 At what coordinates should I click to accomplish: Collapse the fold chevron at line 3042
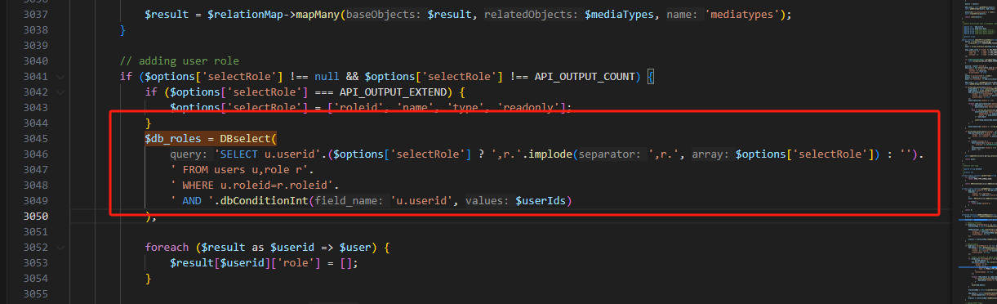click(60, 92)
